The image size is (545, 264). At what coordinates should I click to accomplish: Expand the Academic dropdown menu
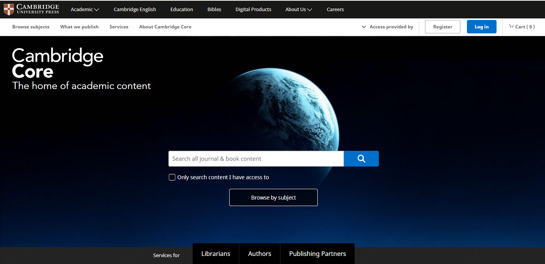(x=85, y=10)
